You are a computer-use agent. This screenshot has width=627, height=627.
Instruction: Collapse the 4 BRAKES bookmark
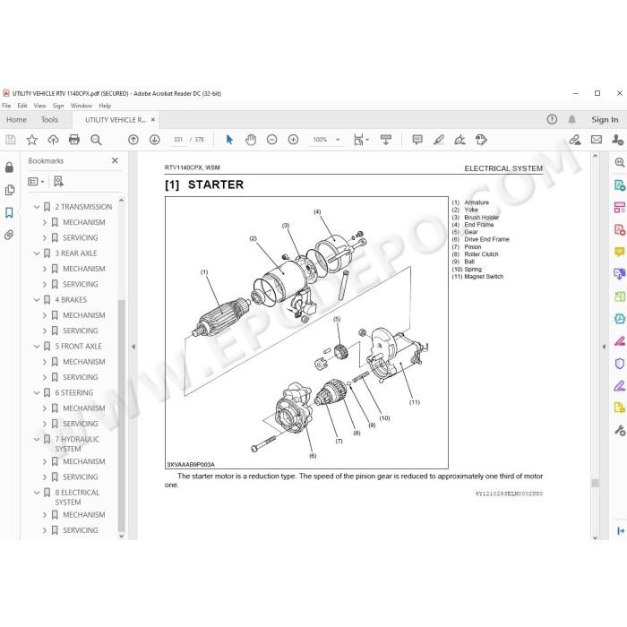(x=37, y=299)
